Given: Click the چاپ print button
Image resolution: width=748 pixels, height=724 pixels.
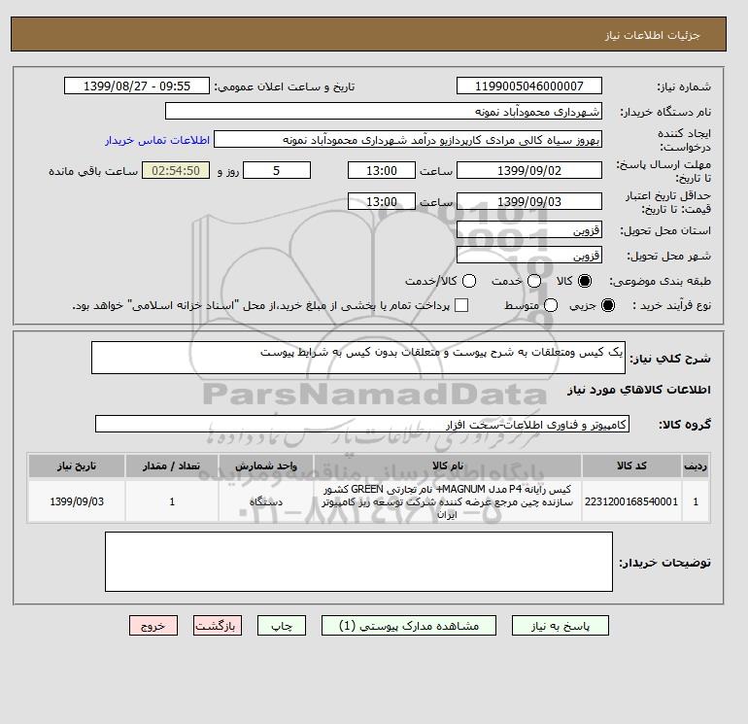Looking at the screenshot, I should [x=282, y=626].
